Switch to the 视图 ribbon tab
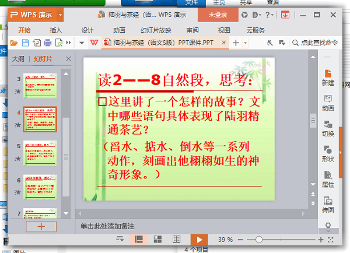 [x=224, y=30]
